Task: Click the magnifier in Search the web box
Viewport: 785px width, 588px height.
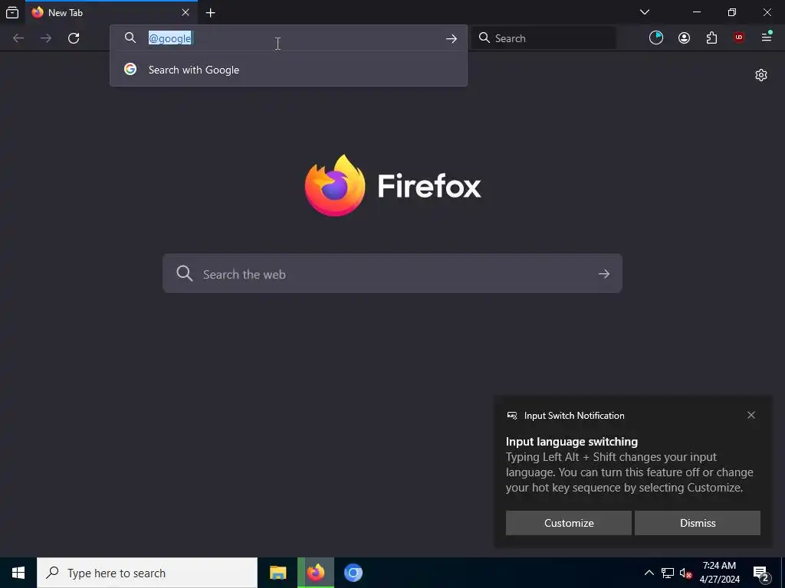Action: (184, 273)
